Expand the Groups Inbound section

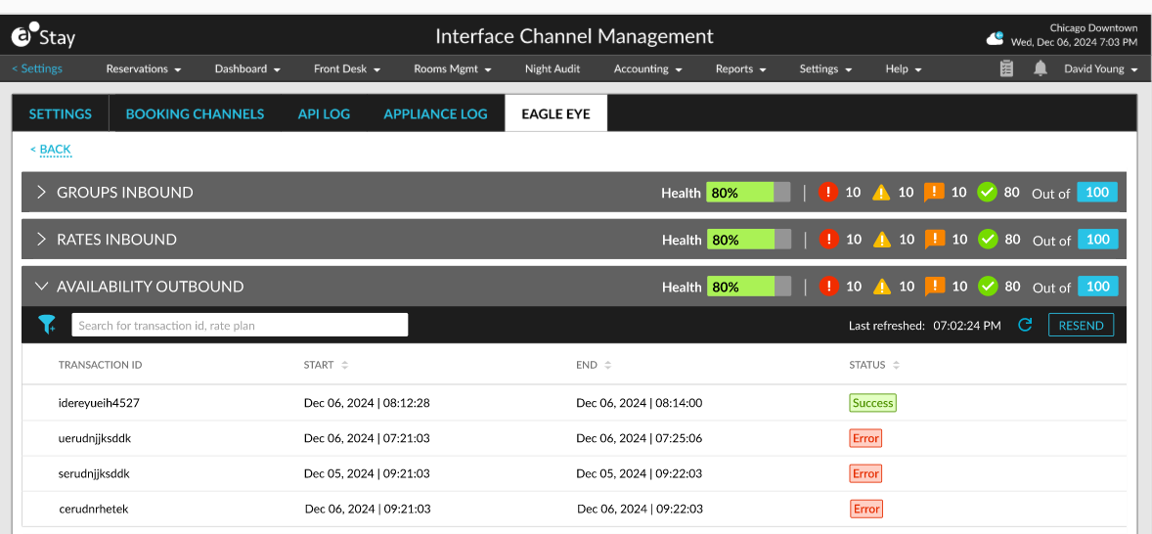[x=41, y=193]
